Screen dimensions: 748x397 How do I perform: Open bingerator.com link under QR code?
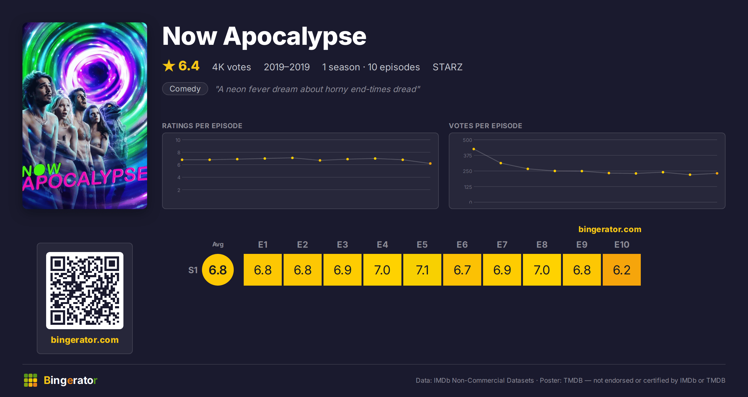(x=85, y=340)
